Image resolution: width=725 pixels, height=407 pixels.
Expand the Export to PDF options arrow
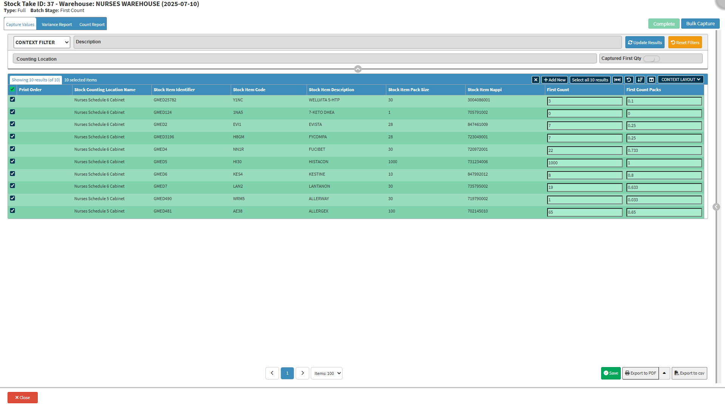click(x=664, y=373)
